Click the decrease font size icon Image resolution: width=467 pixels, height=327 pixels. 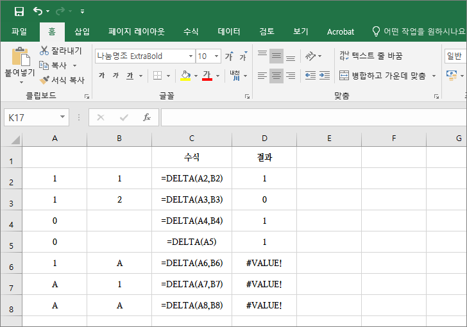coord(243,56)
